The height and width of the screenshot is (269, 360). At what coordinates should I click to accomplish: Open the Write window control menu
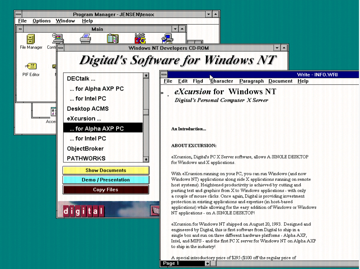click(x=162, y=75)
